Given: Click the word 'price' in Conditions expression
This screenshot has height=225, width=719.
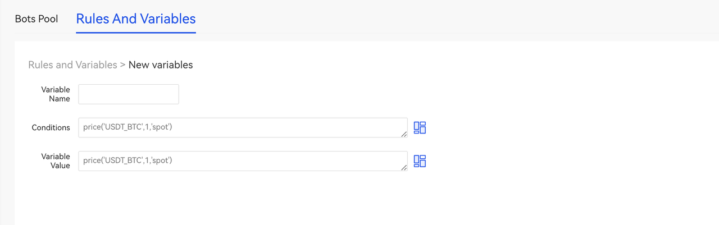Looking at the screenshot, I should [x=92, y=127].
